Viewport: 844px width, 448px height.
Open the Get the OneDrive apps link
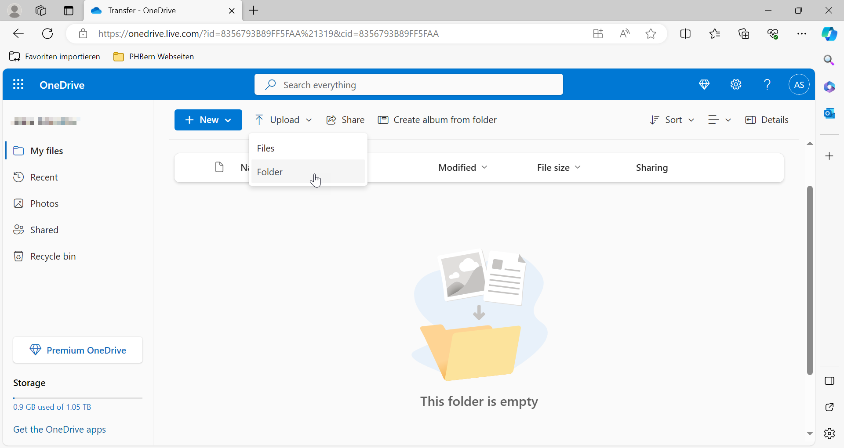click(x=59, y=430)
